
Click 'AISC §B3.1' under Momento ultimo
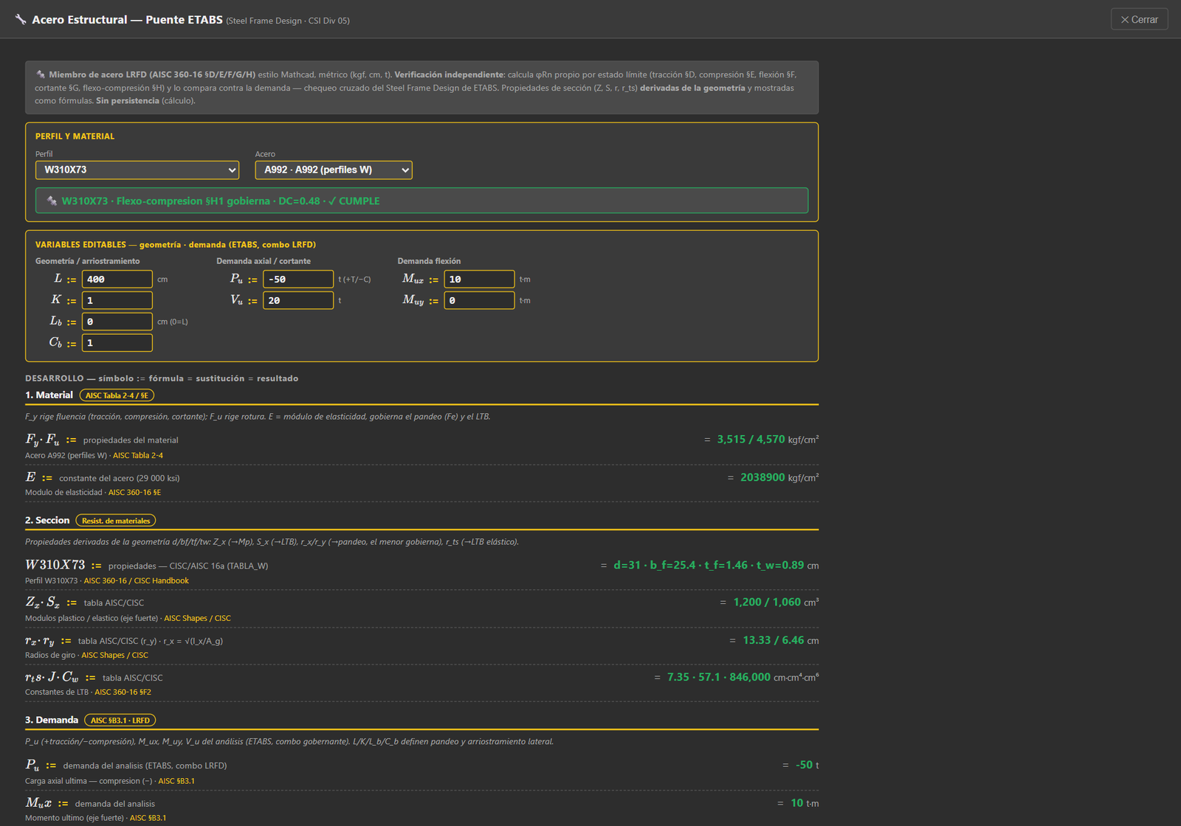coord(148,819)
